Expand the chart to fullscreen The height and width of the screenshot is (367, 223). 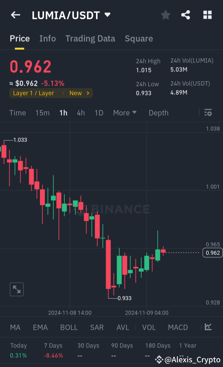(16, 289)
